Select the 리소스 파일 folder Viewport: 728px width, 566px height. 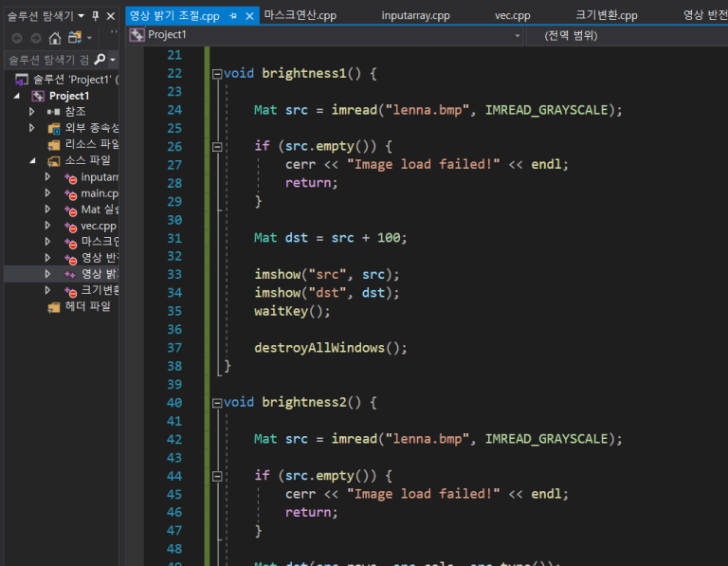tap(92, 144)
